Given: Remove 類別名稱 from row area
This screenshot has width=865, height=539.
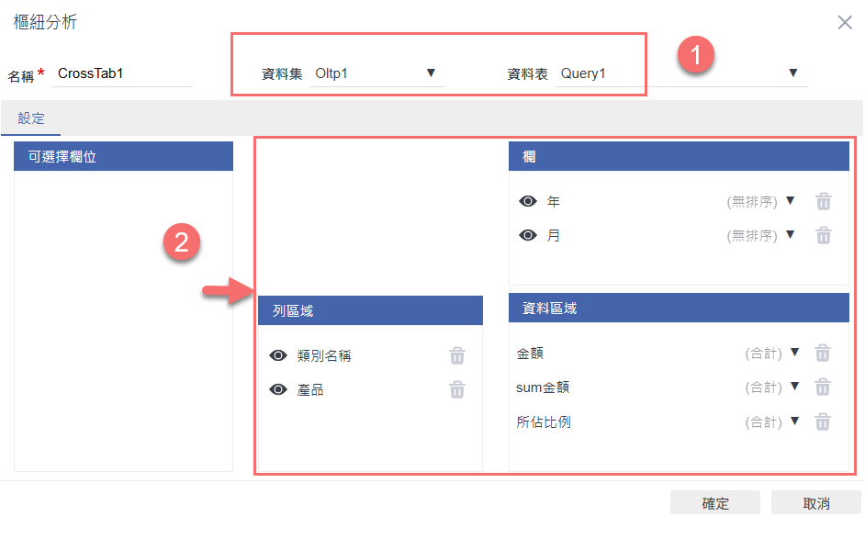Looking at the screenshot, I should (456, 356).
